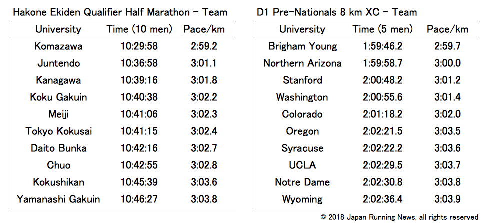Click the University header in Hakone table
Viewport: 488px width, 223px height.
[x=58, y=29]
